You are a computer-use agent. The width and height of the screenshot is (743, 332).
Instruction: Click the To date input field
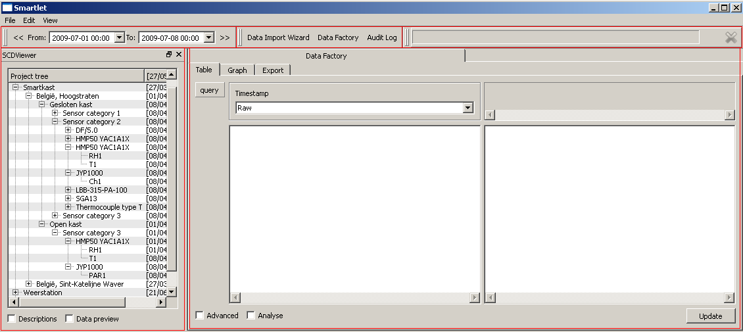[x=172, y=37]
